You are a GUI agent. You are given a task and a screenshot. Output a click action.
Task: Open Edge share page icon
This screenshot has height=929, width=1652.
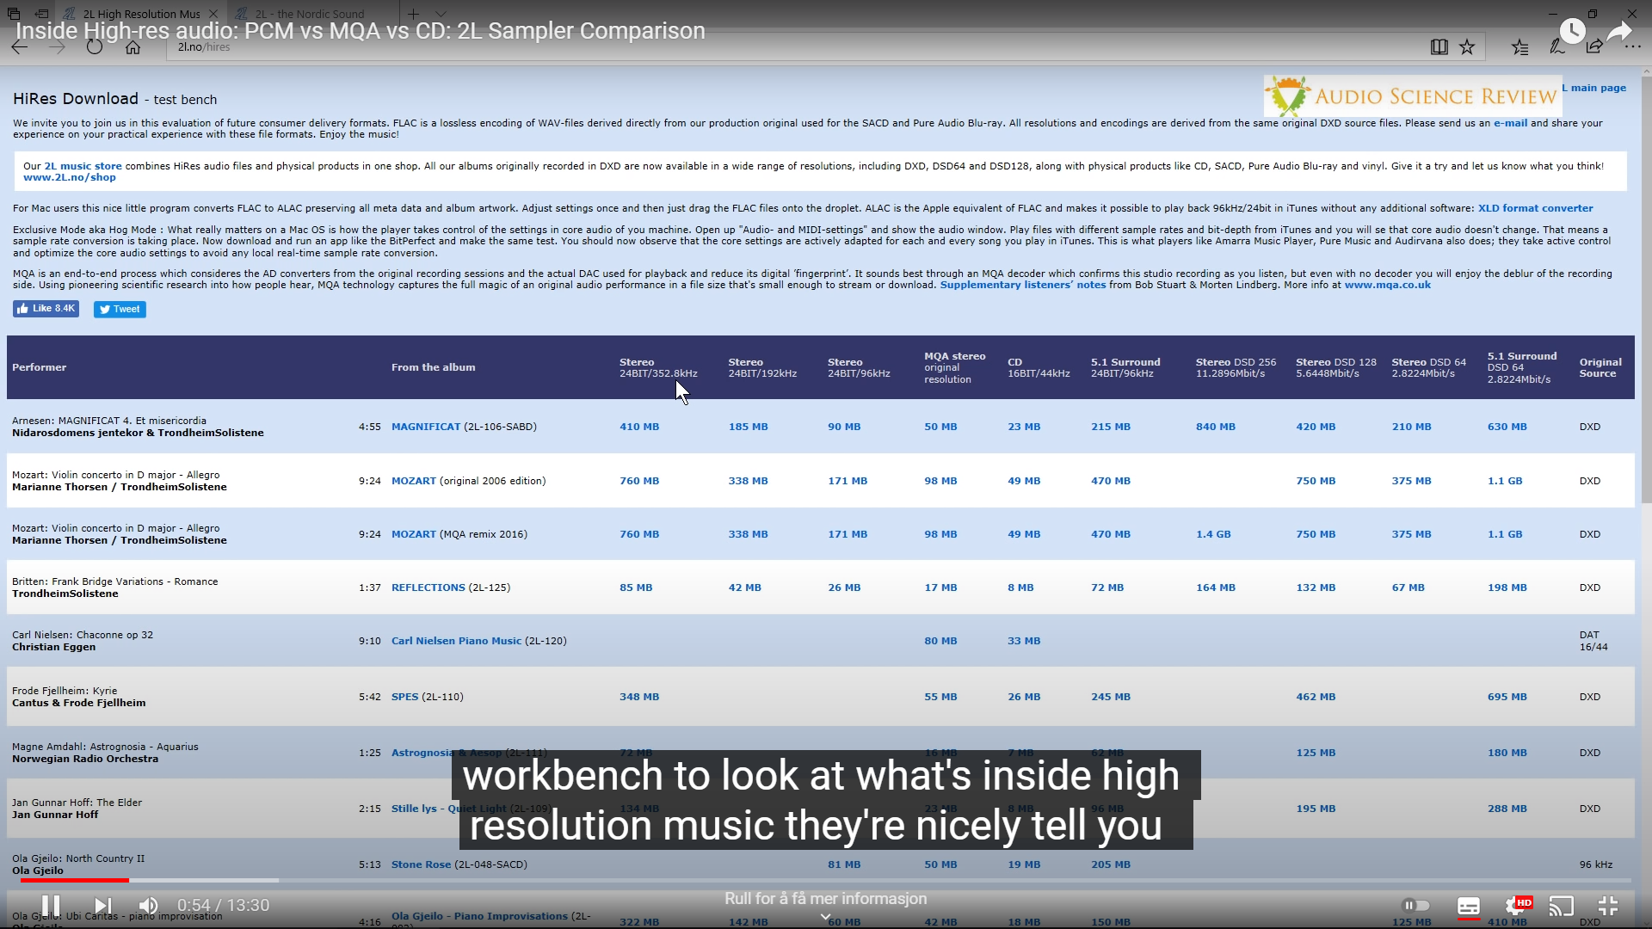pyautogui.click(x=1594, y=47)
